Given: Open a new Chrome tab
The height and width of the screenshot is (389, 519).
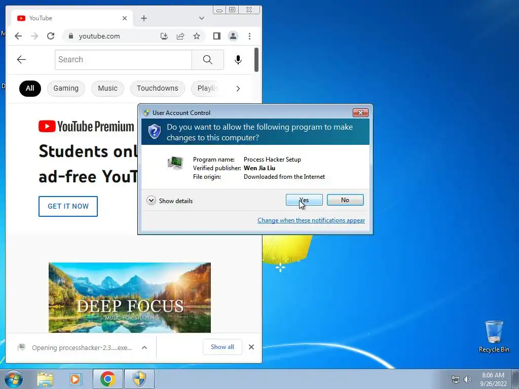Looking at the screenshot, I should point(143,18).
